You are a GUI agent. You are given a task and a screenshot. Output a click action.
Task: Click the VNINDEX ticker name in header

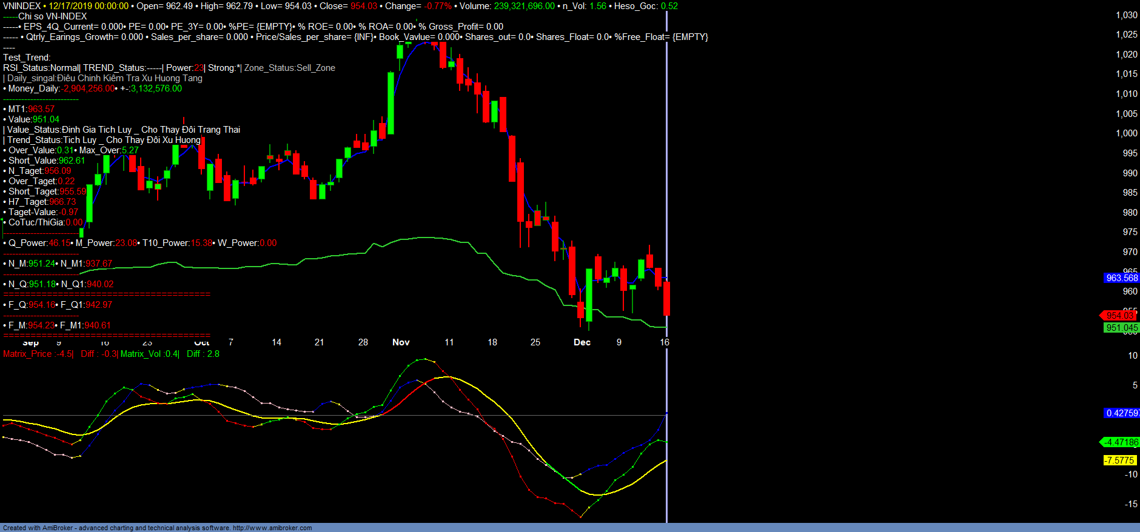pos(22,6)
